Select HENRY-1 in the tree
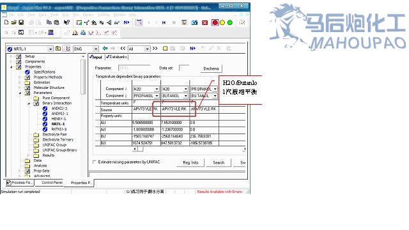Image resolution: width=409 pixels, height=230 pixels. point(59,119)
